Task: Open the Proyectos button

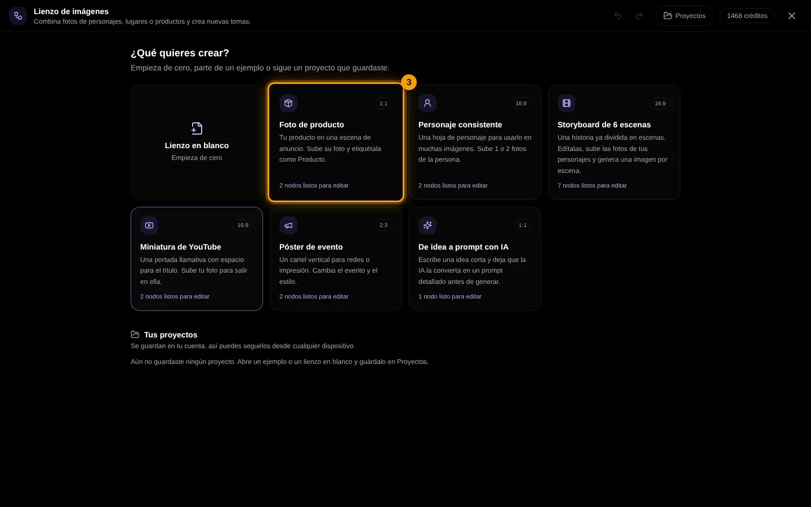Action: tap(684, 16)
